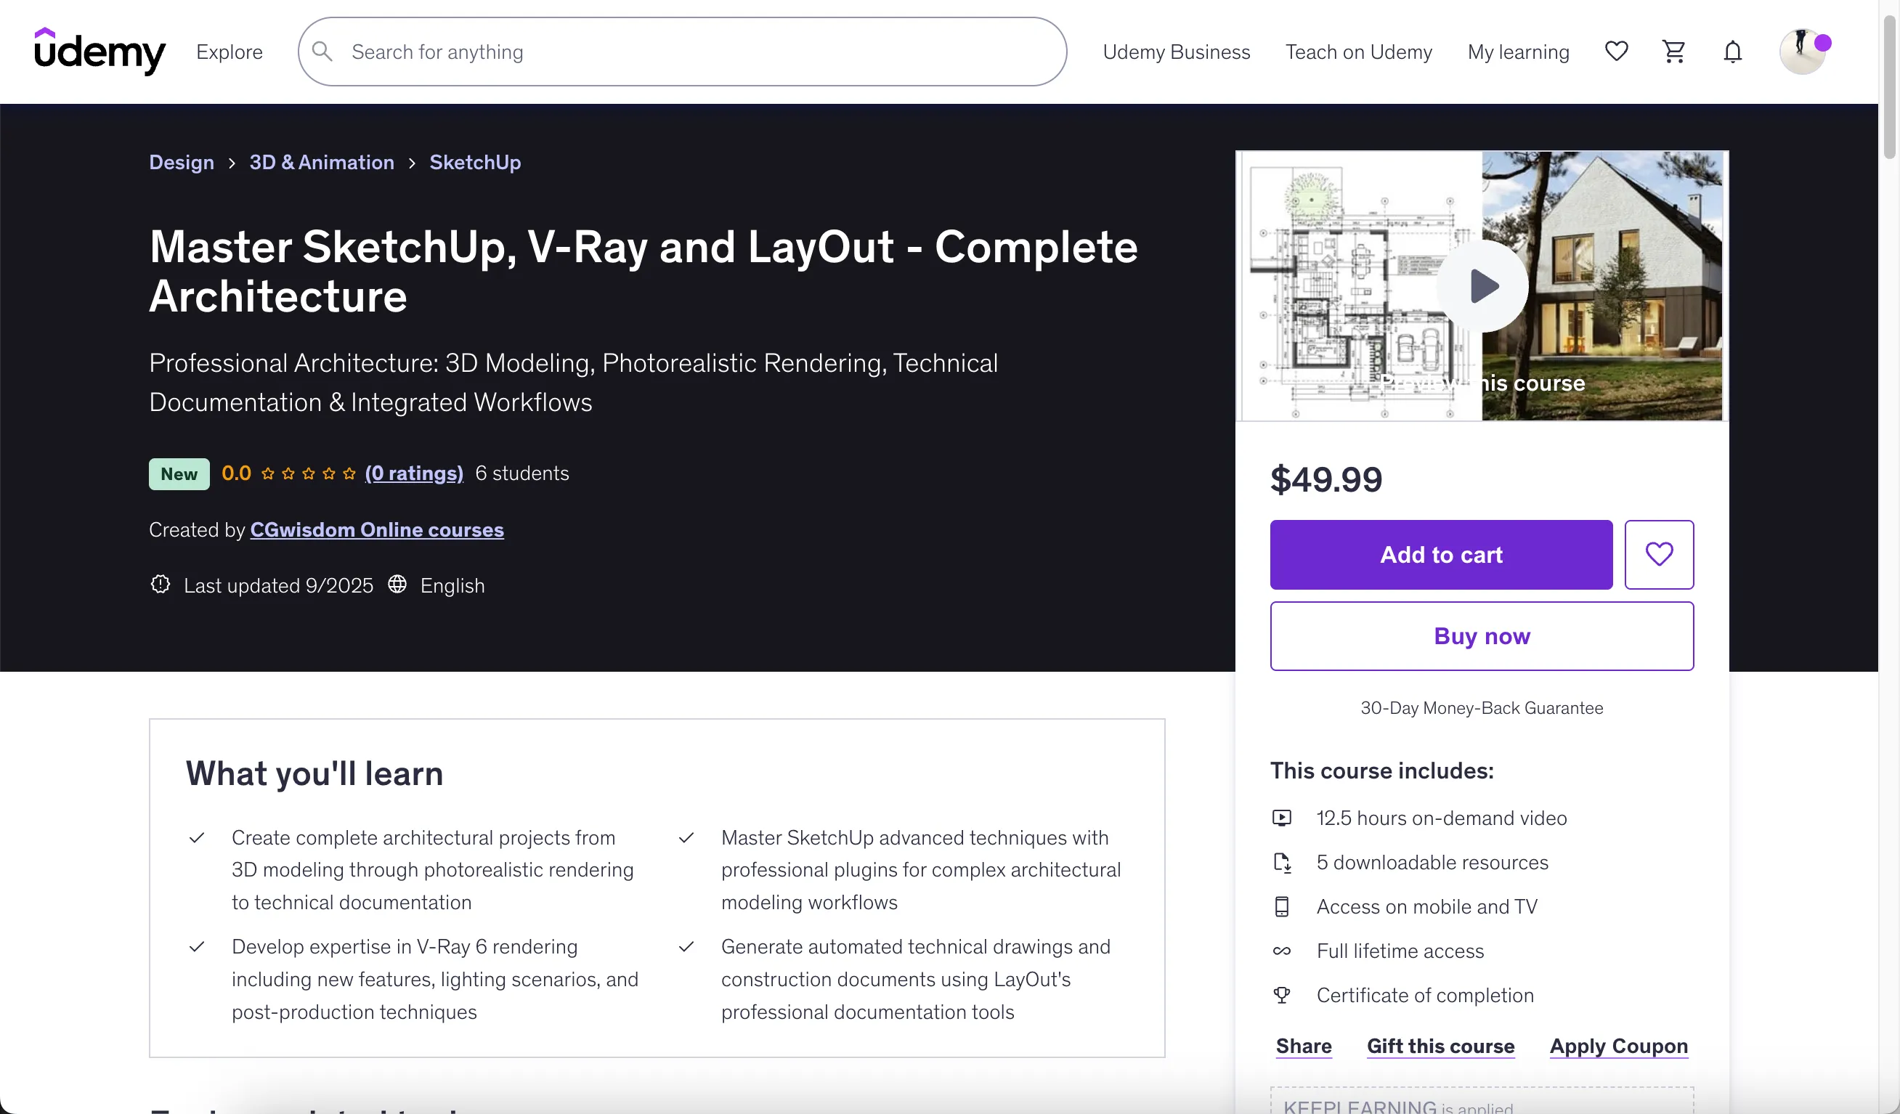Click Apply Coupon link
Image resolution: width=1900 pixels, height=1114 pixels.
click(1618, 1046)
